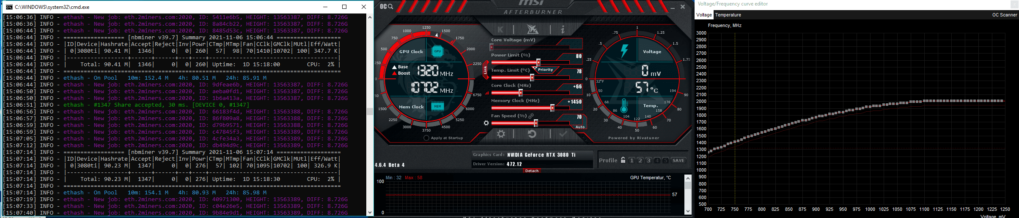Select profile slot 2
The width and height of the screenshot is (1019, 218).
(x=640, y=160)
